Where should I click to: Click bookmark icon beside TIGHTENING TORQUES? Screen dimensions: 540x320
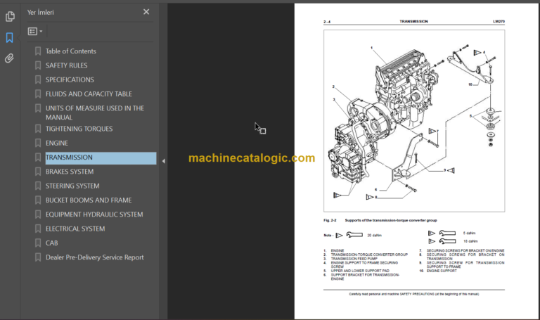tap(38, 129)
